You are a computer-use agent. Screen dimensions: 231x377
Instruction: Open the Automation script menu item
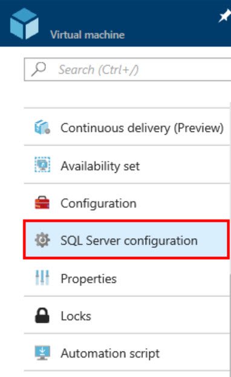coord(126,353)
